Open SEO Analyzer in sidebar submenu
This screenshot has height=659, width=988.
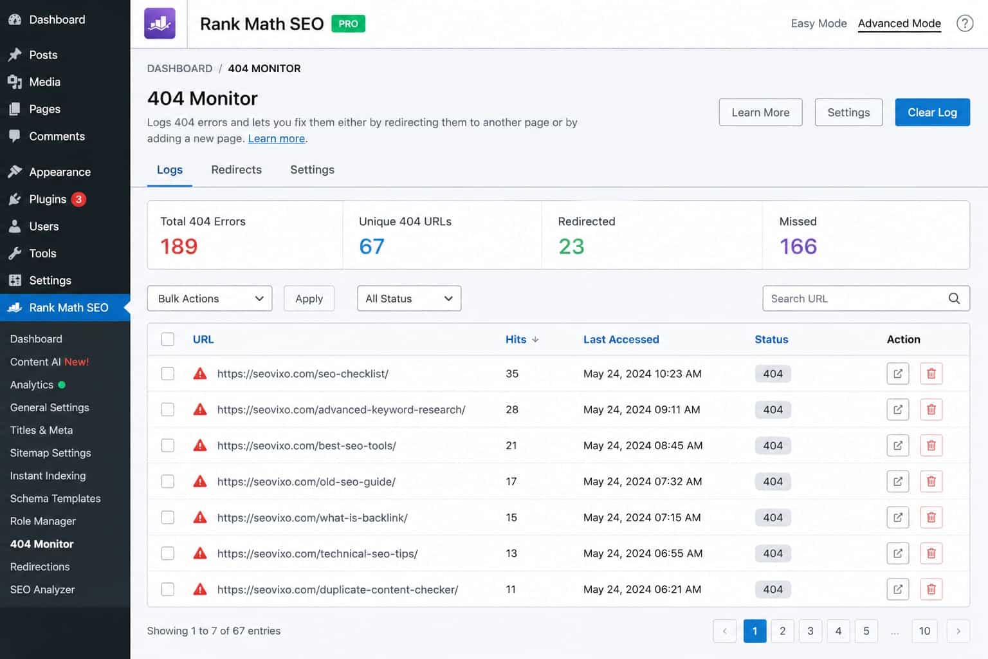pos(42,589)
